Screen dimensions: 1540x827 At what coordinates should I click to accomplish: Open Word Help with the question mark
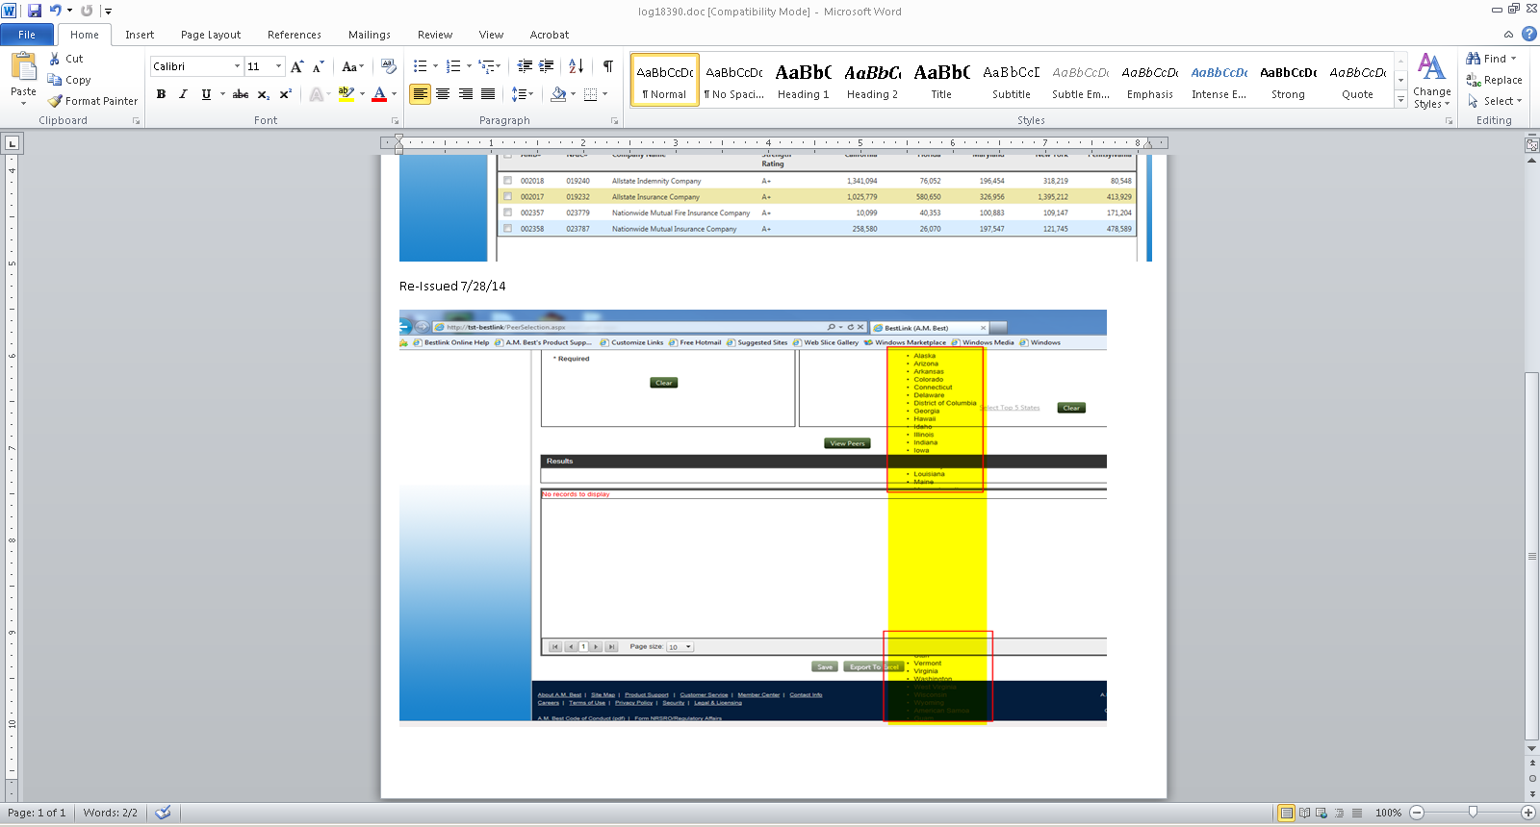click(1528, 34)
